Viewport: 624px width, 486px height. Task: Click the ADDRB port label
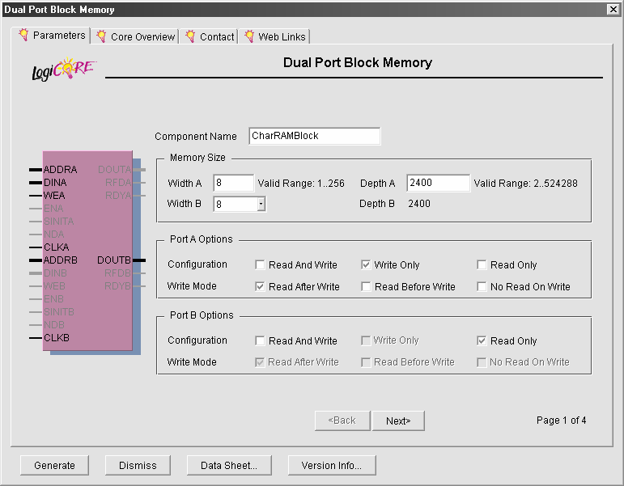click(x=61, y=260)
